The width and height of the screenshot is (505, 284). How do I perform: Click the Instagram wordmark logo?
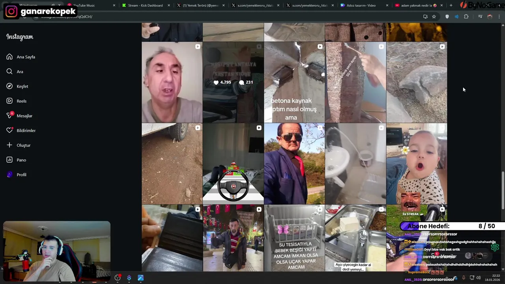(x=20, y=37)
